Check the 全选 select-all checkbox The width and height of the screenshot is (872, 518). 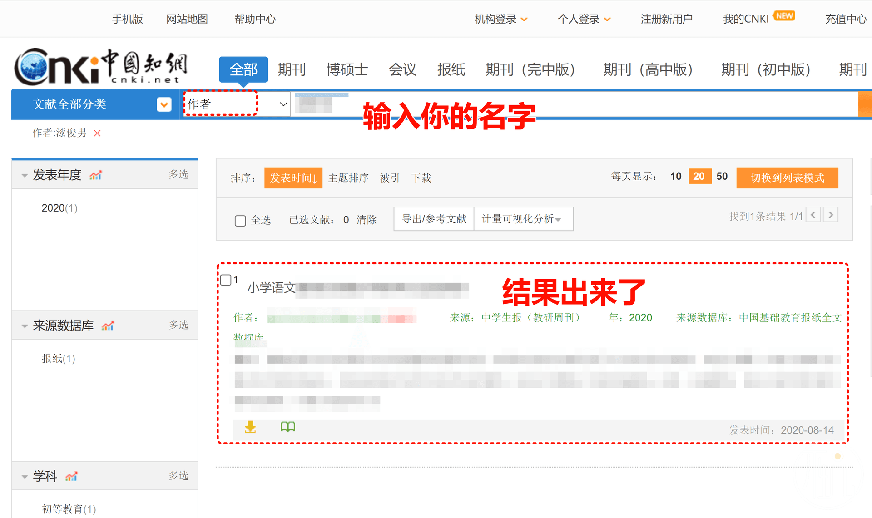(240, 221)
